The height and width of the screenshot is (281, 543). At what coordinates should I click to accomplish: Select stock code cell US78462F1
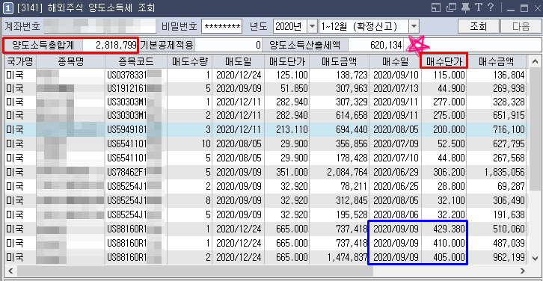pos(136,172)
